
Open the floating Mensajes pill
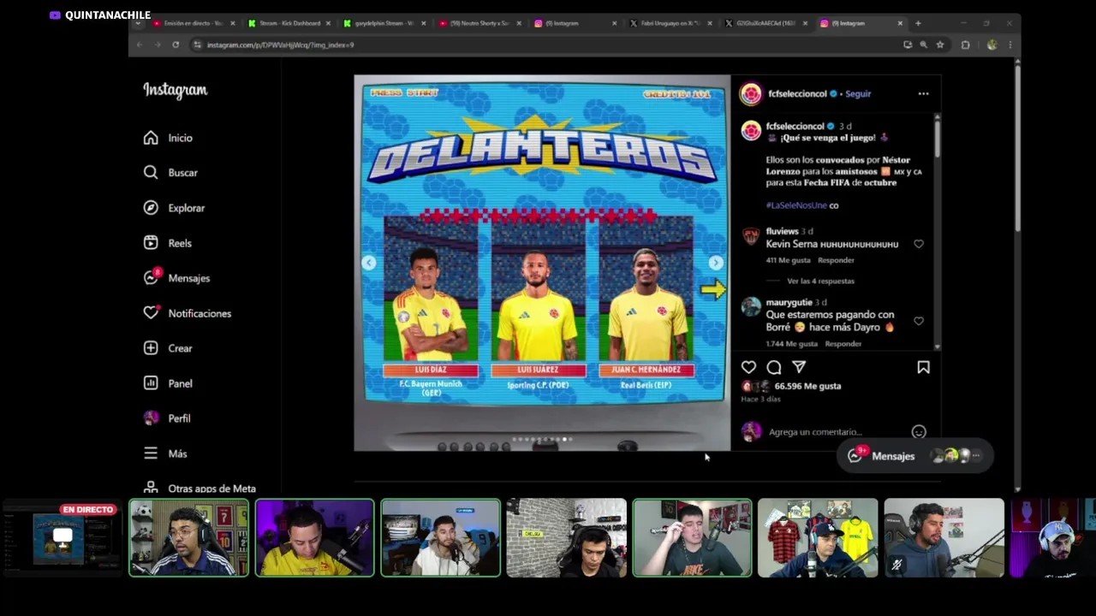click(x=914, y=456)
